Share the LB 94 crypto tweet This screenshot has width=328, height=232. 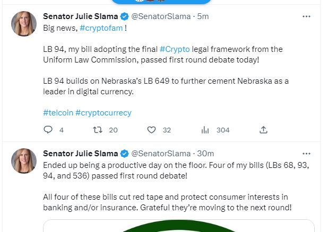pos(263,130)
